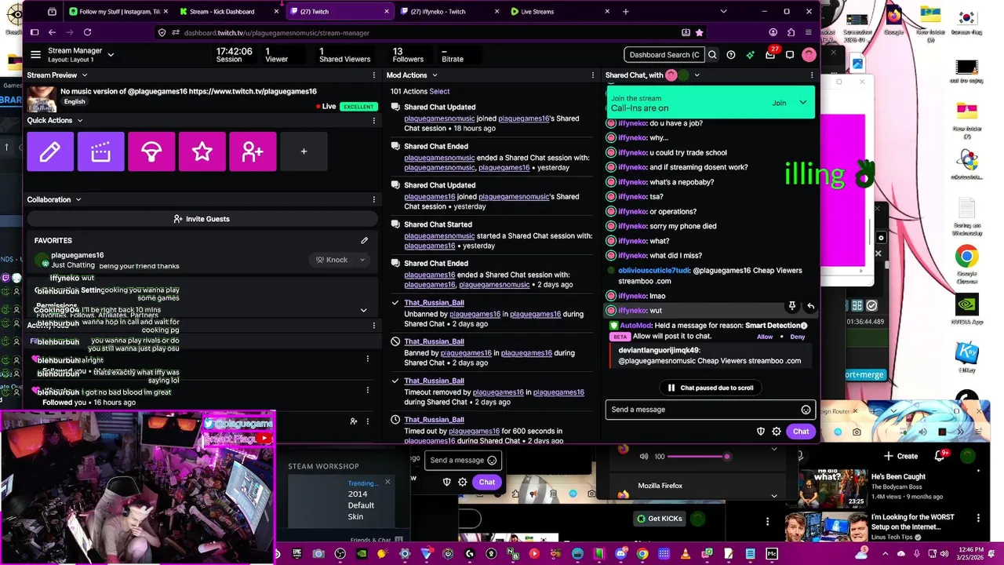Open Shared Chat panel options menu
The image size is (1004, 565).
(812, 75)
